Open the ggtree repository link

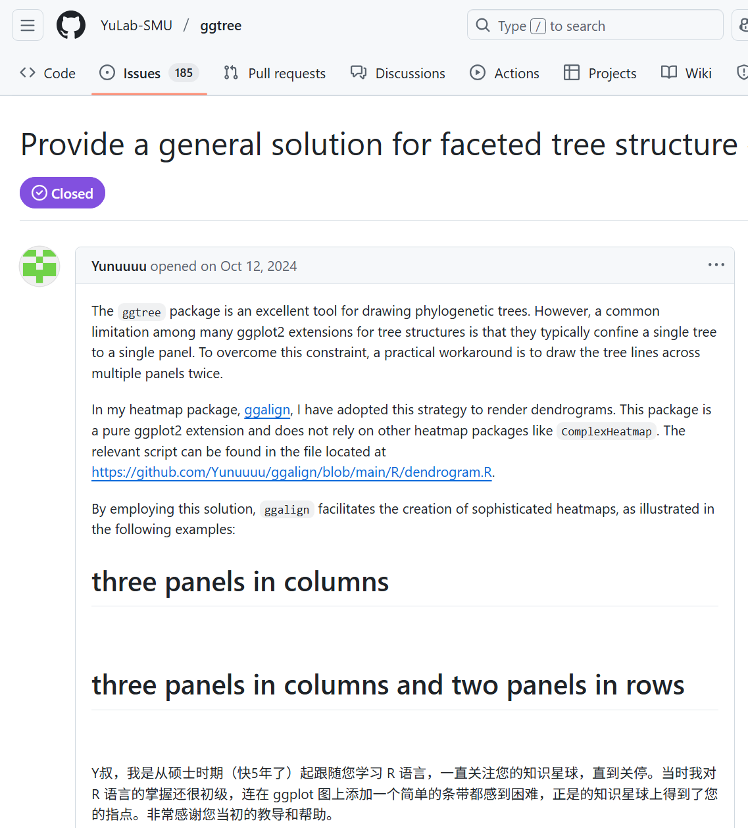220,26
